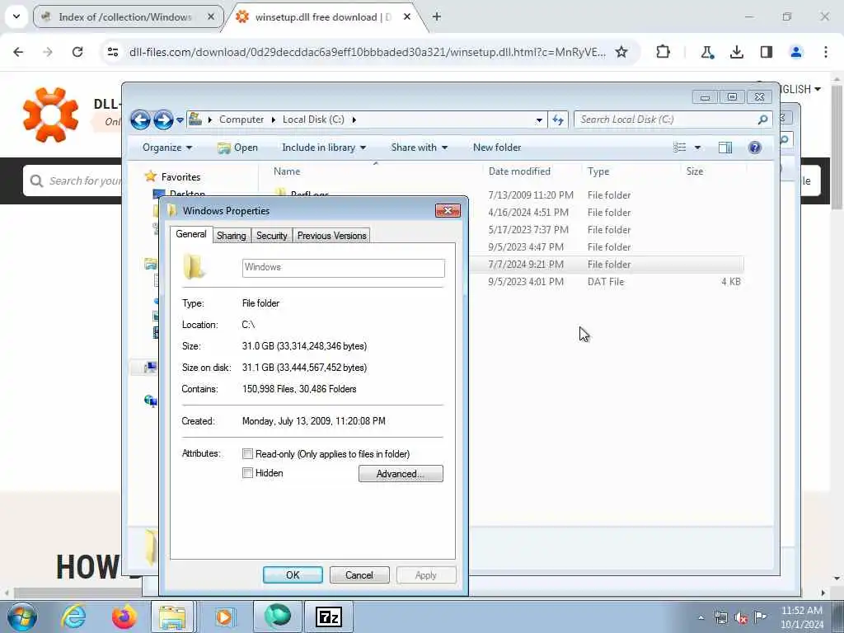Toggle the Read-only attribute checkbox
The image size is (844, 633).
pos(247,454)
